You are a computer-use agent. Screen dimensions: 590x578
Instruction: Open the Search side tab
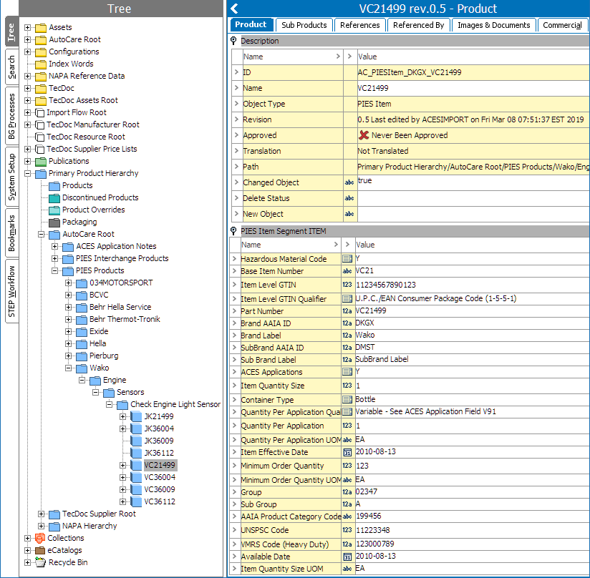point(11,68)
